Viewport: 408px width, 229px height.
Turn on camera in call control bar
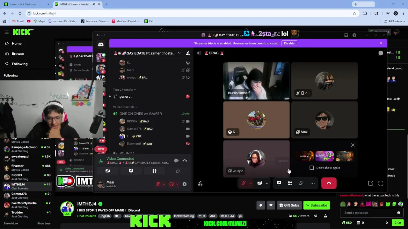click(x=260, y=183)
